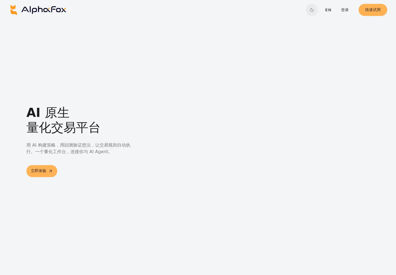396x275 pixels.
Task: Click the 立即体验 button
Action: click(42, 171)
